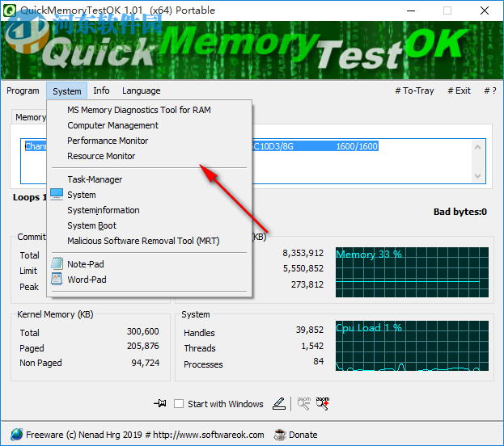
Task: Click the Threads count 1,542
Action: [x=312, y=346]
